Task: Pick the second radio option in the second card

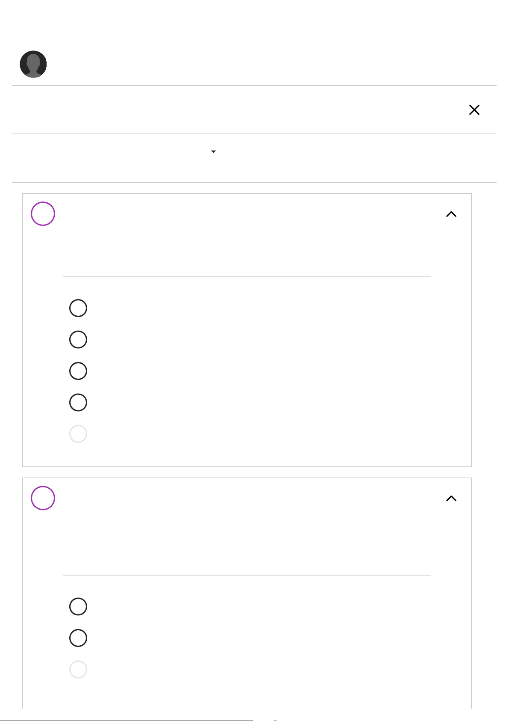Action: tap(78, 638)
